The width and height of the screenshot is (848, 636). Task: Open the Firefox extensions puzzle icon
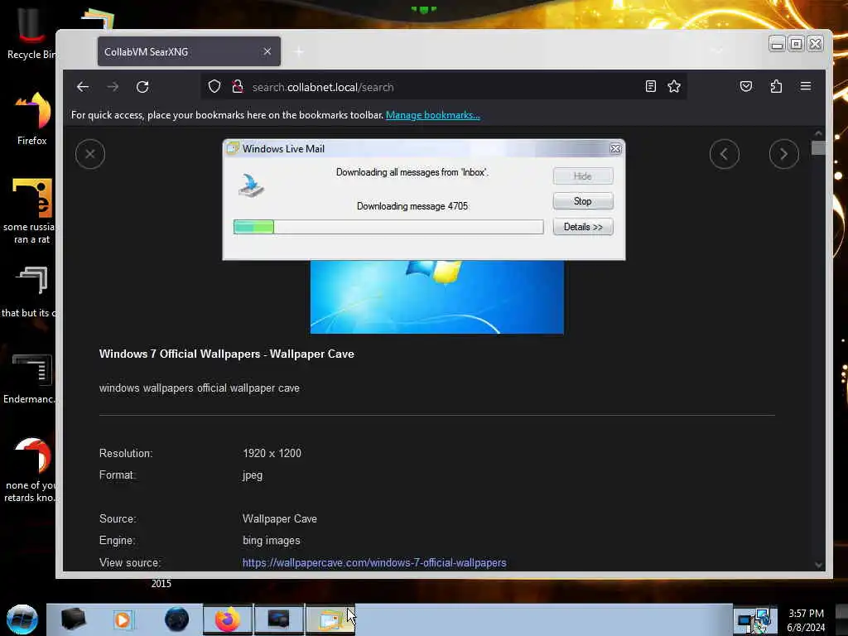pyautogui.click(x=776, y=86)
